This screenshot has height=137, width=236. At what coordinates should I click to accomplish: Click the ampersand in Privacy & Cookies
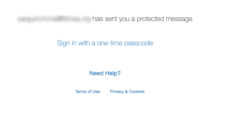point(127,92)
